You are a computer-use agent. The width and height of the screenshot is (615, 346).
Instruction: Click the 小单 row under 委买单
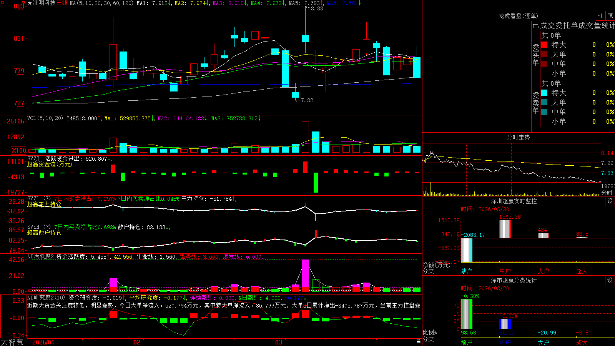pyautogui.click(x=578, y=73)
